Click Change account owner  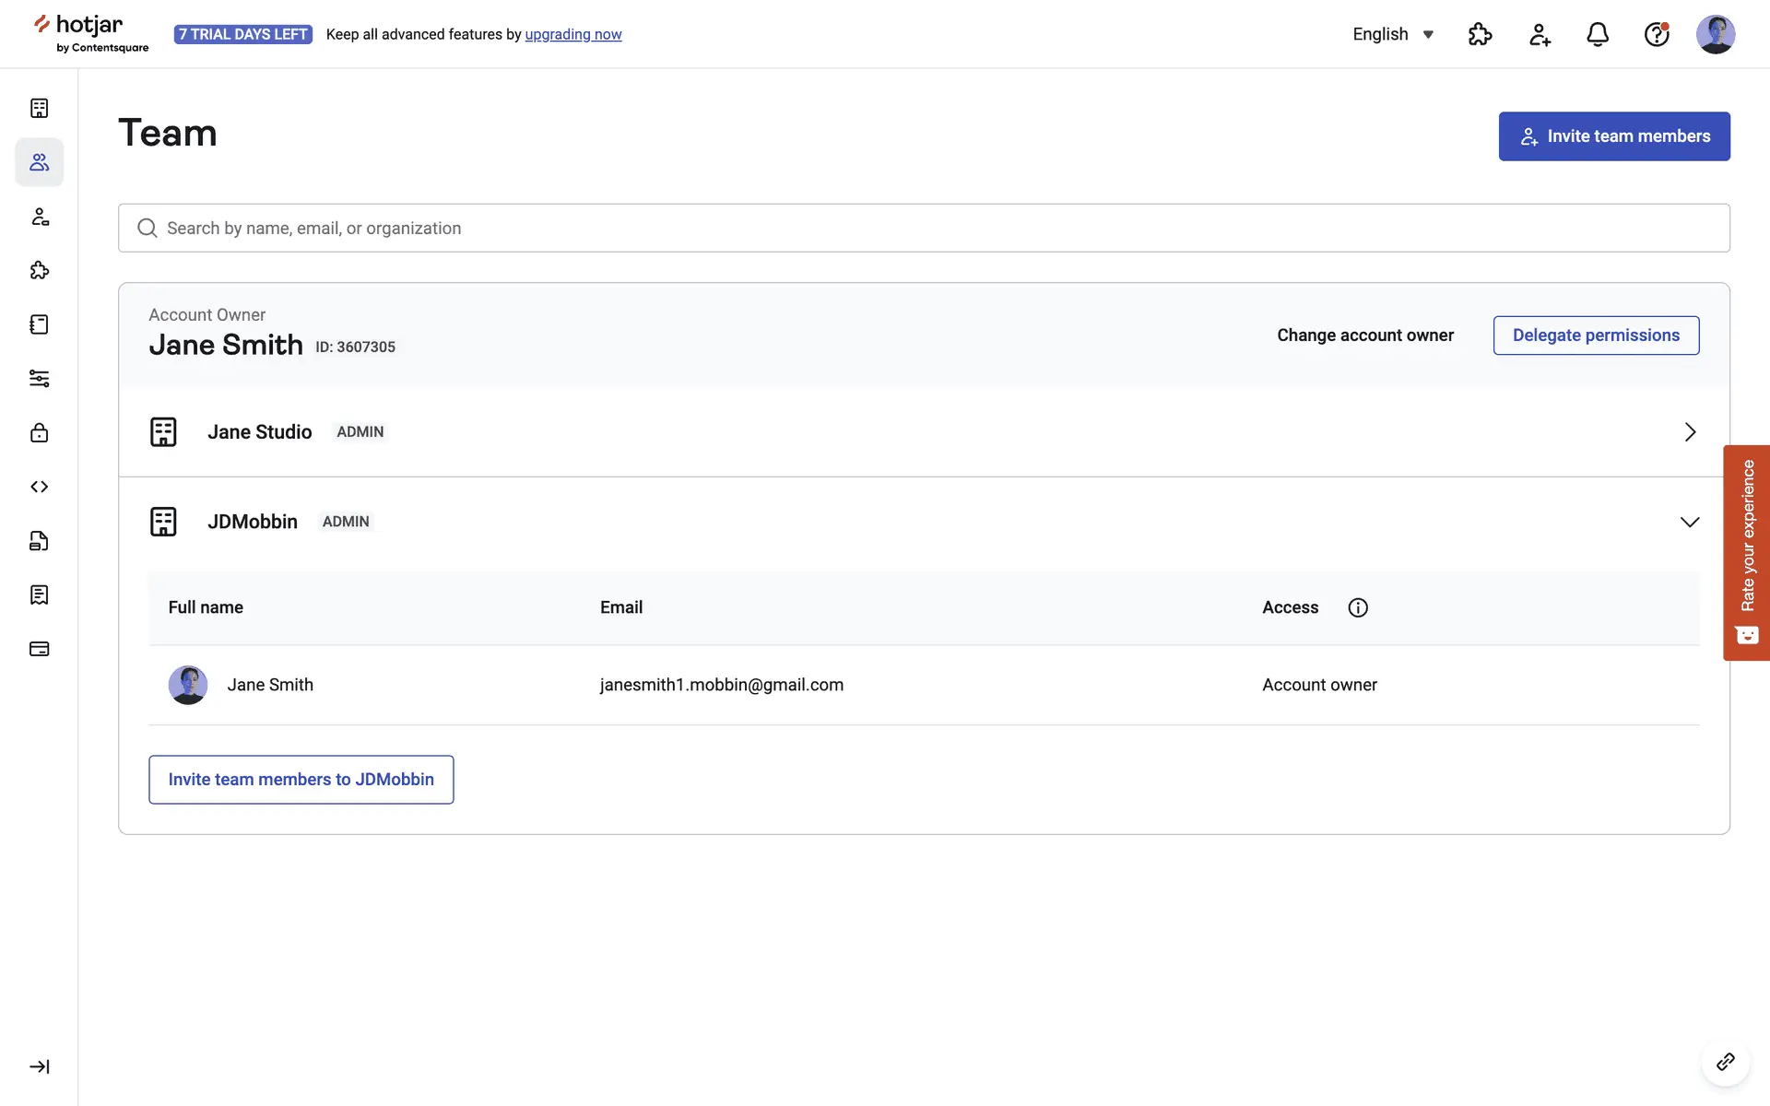click(x=1364, y=335)
